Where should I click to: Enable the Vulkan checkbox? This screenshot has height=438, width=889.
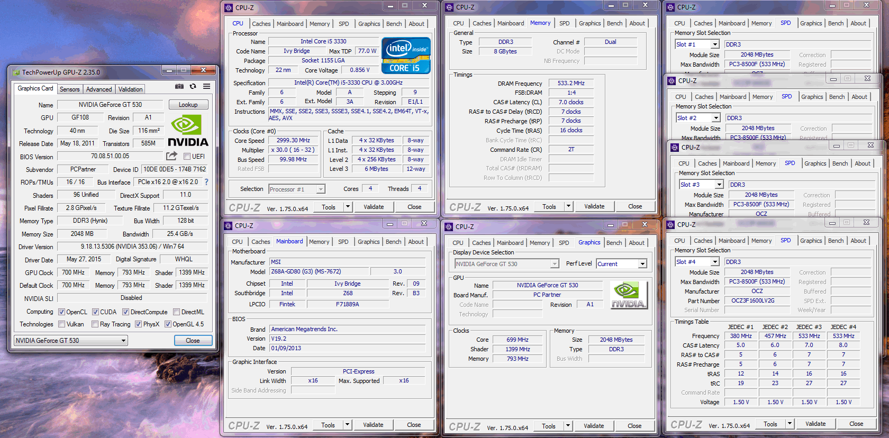click(x=62, y=324)
